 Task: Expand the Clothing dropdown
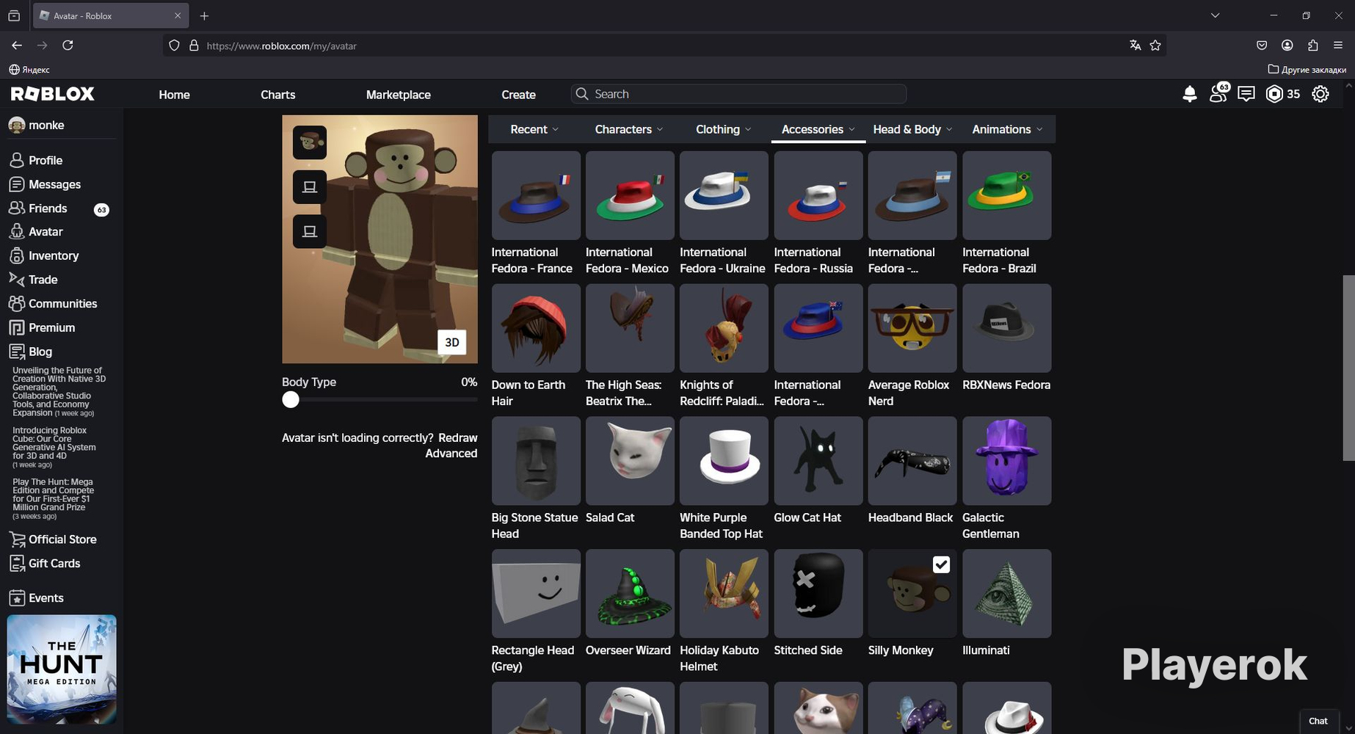[724, 129]
